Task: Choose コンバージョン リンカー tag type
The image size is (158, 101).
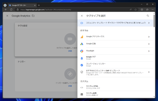Action: click(115, 65)
